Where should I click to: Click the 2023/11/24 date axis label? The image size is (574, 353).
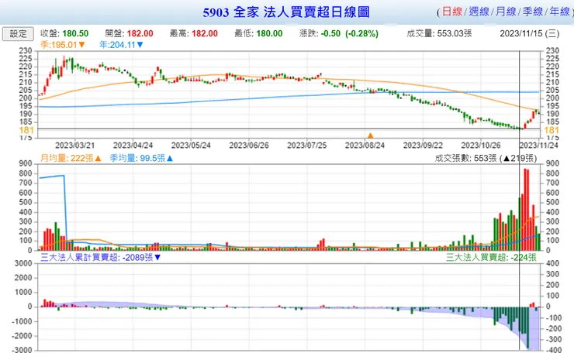click(x=539, y=146)
